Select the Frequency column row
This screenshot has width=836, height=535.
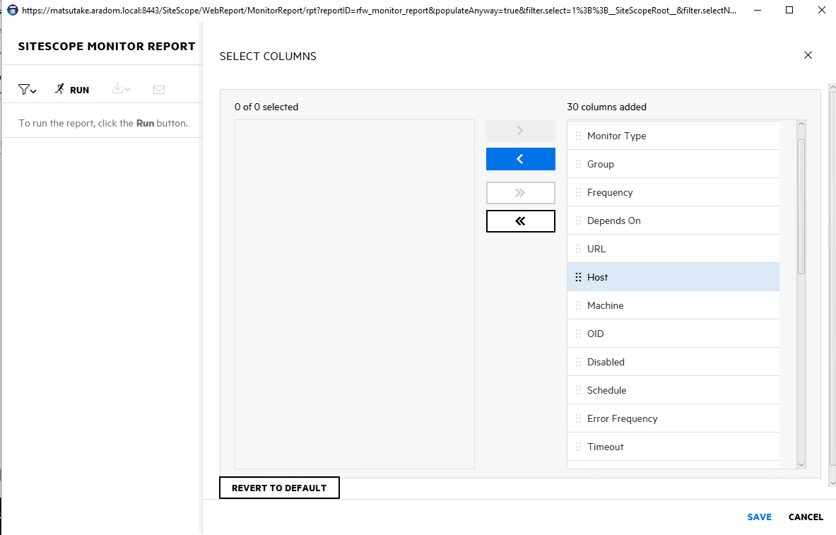[673, 192]
